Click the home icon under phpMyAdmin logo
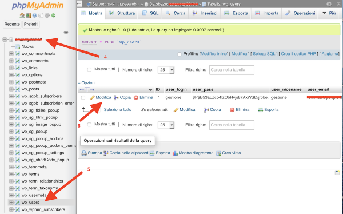Image resolution: width=343 pixels, height=214 pixels. click(22, 15)
